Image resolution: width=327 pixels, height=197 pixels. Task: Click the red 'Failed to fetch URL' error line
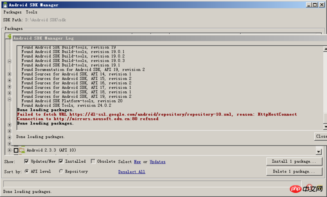pyautogui.click(x=157, y=114)
